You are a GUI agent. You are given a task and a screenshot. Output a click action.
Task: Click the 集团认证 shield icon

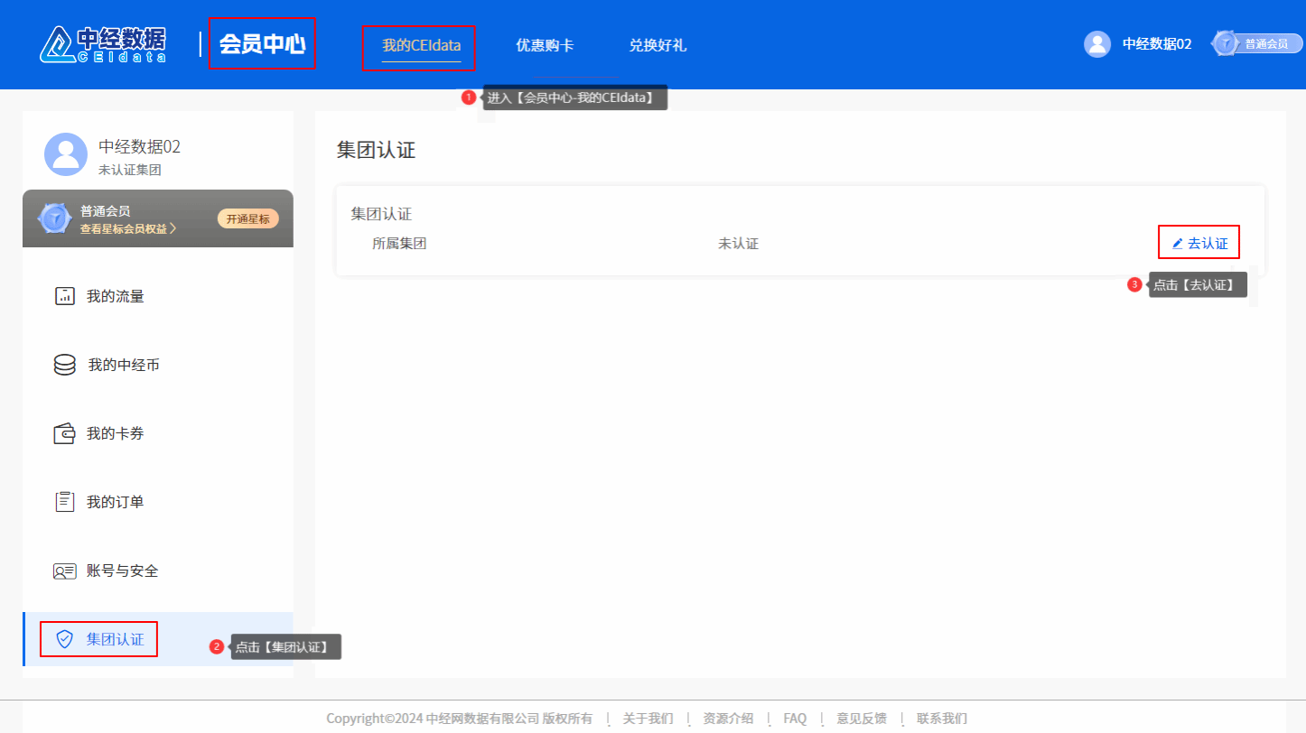point(64,639)
